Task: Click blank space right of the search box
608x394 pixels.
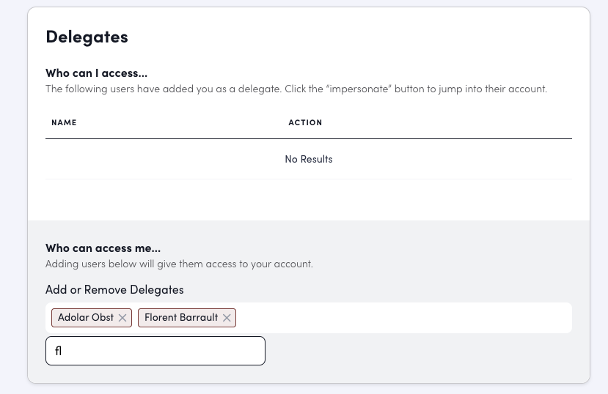Action: coord(418,351)
